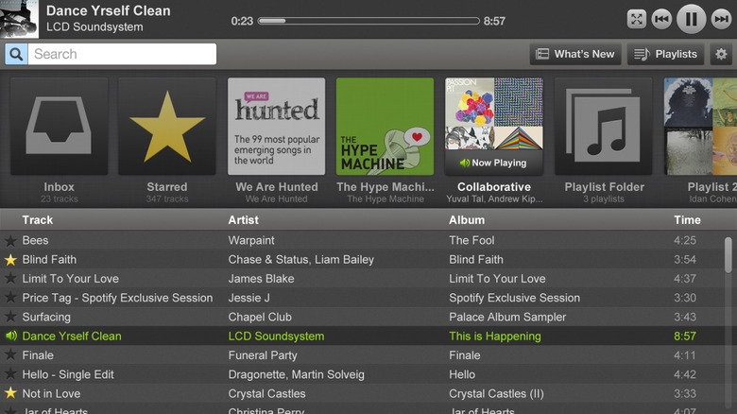This screenshot has width=737, height=414.
Task: Unstar the track Blind Faith
Action: [x=10, y=260]
